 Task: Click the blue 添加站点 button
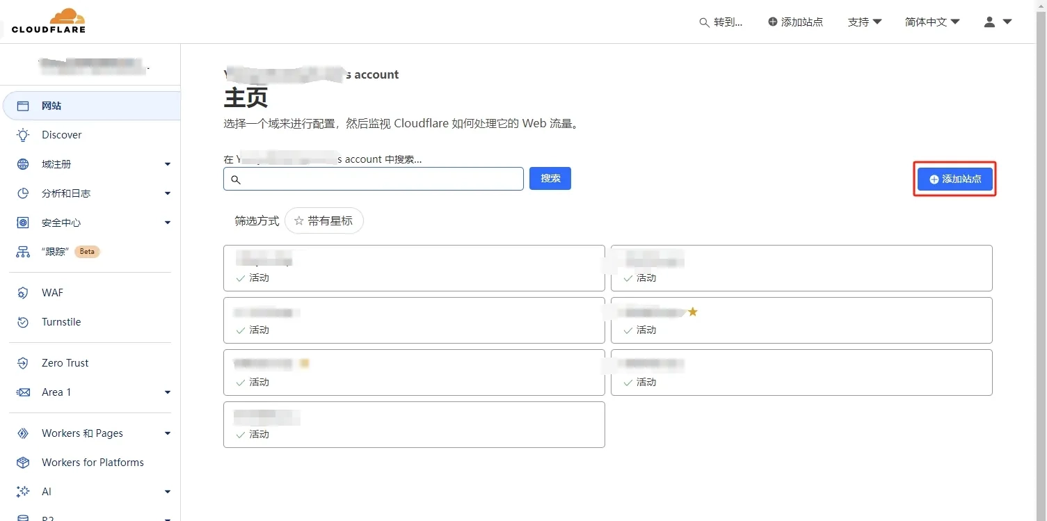[955, 179]
